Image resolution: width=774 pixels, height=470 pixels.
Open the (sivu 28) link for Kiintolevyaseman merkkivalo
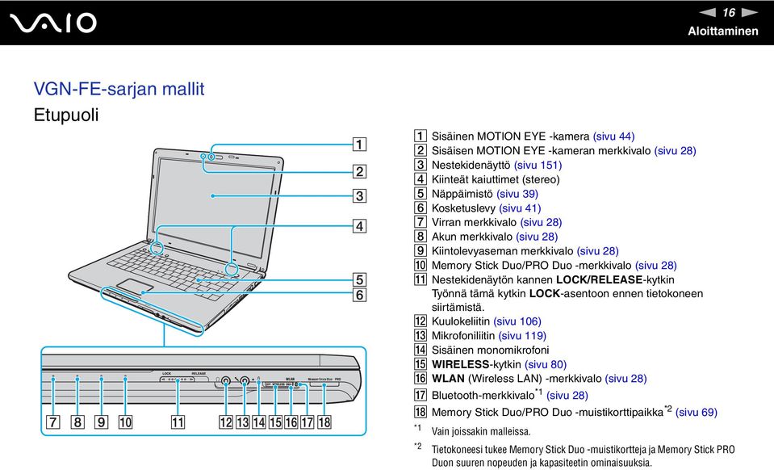point(597,251)
